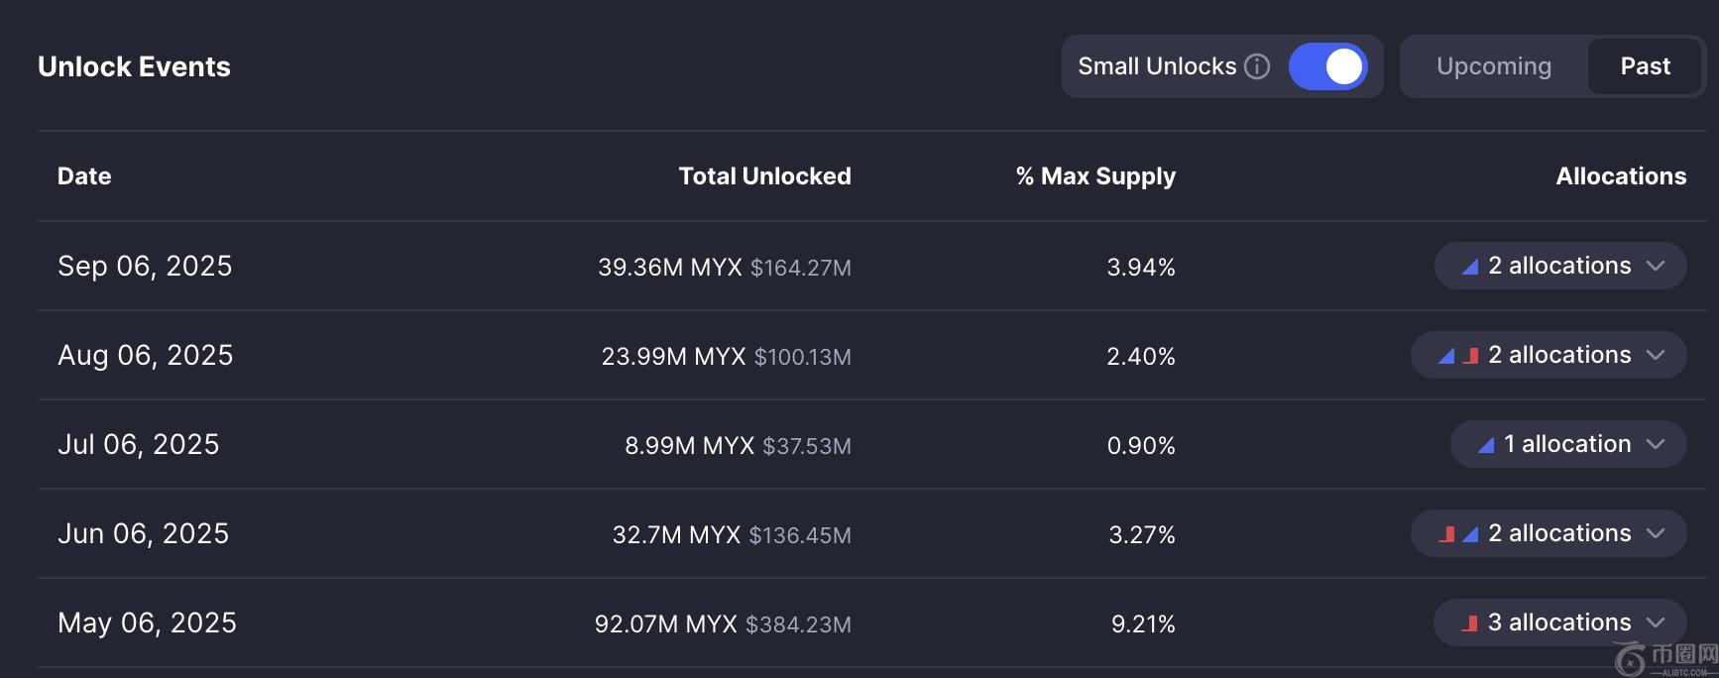Click the red allocation icon for May 06
This screenshot has width=1719, height=678.
point(1469,623)
